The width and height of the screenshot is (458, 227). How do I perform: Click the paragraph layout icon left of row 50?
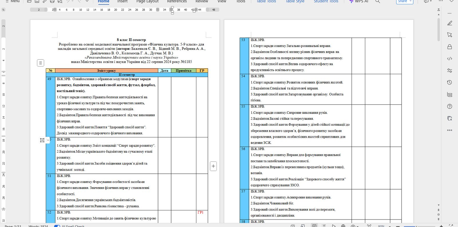tap(42, 140)
